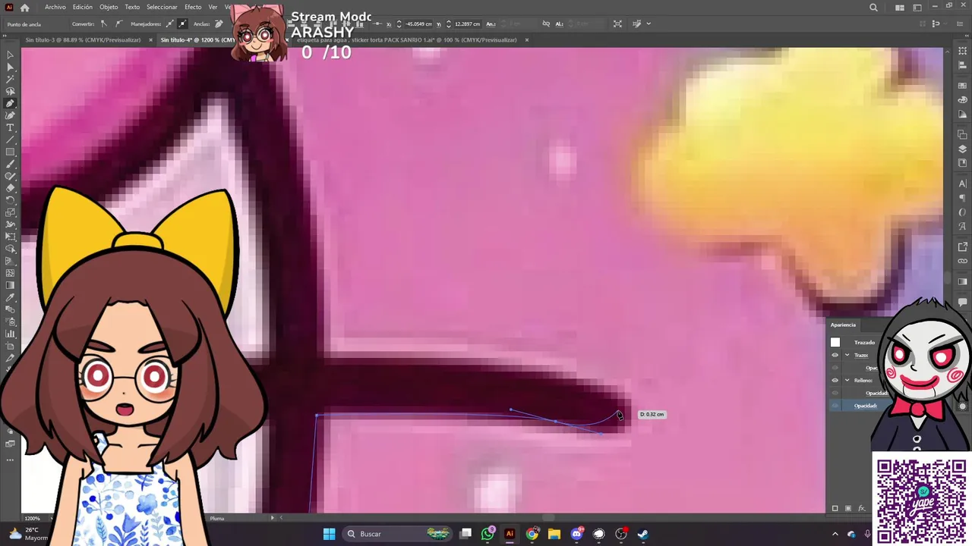This screenshot has width=972, height=546.
Task: Select the Column Graph tool
Action: coord(10,334)
